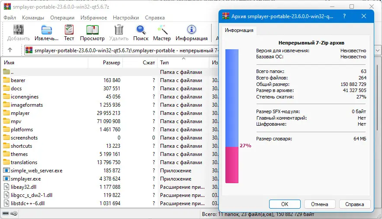The image size is (382, 219).
Task: Select the mpv folder icon
Action: tap(6, 121)
